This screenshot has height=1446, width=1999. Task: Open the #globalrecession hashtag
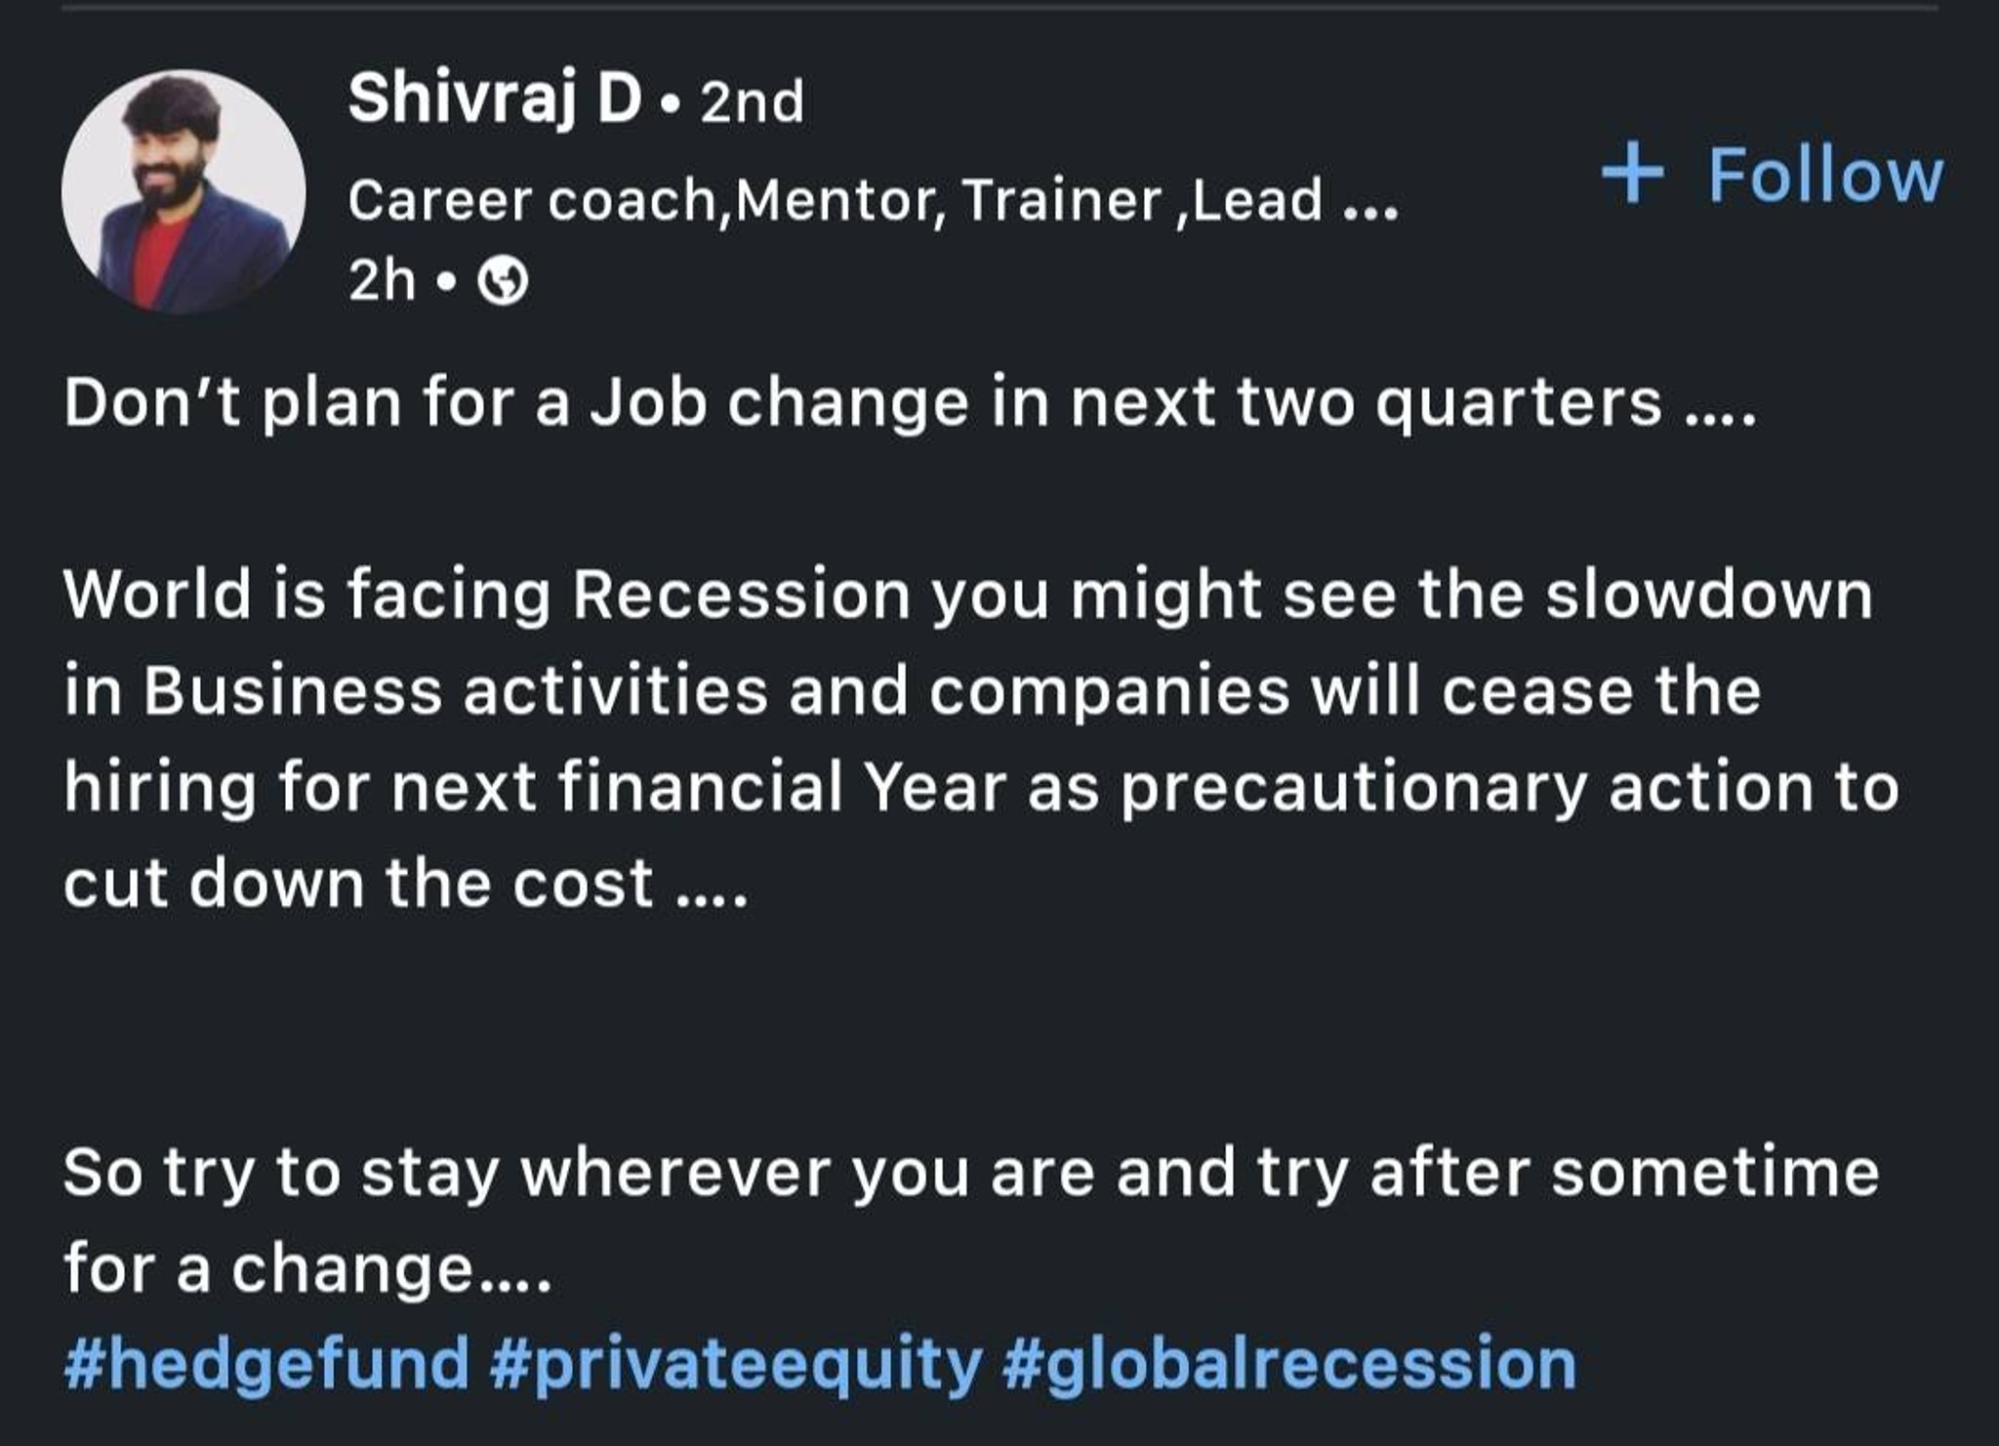point(1288,1364)
